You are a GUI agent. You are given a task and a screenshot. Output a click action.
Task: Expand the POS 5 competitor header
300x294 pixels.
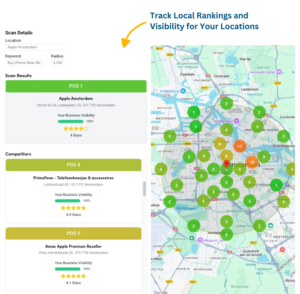[x=73, y=233]
